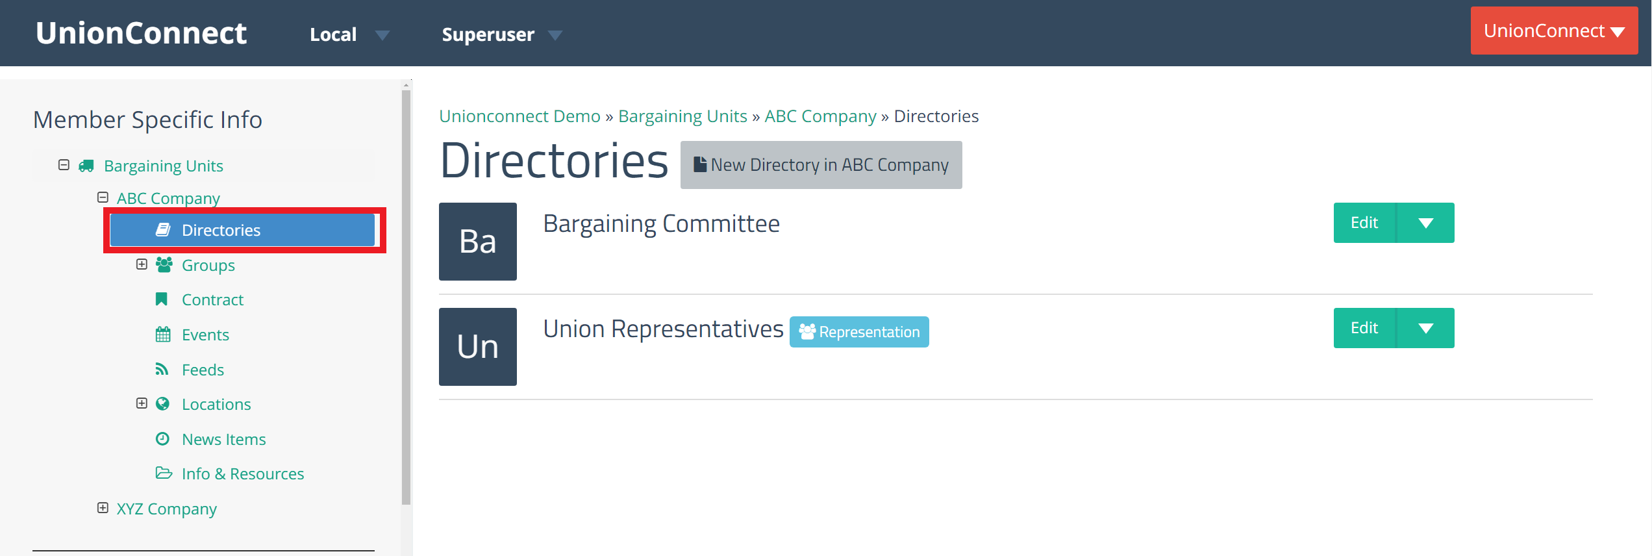1652x556 pixels.
Task: Collapse the Bargaining Units tree node
Action: click(x=64, y=165)
